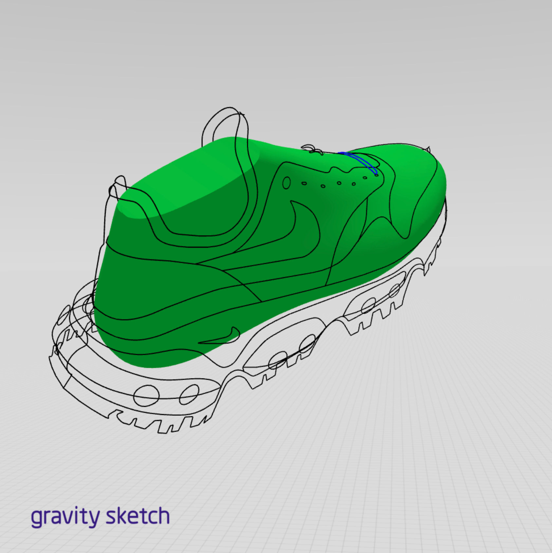This screenshot has height=553, width=552.
Task: Select the blue lace stroke near the toe
Action: pos(359,163)
